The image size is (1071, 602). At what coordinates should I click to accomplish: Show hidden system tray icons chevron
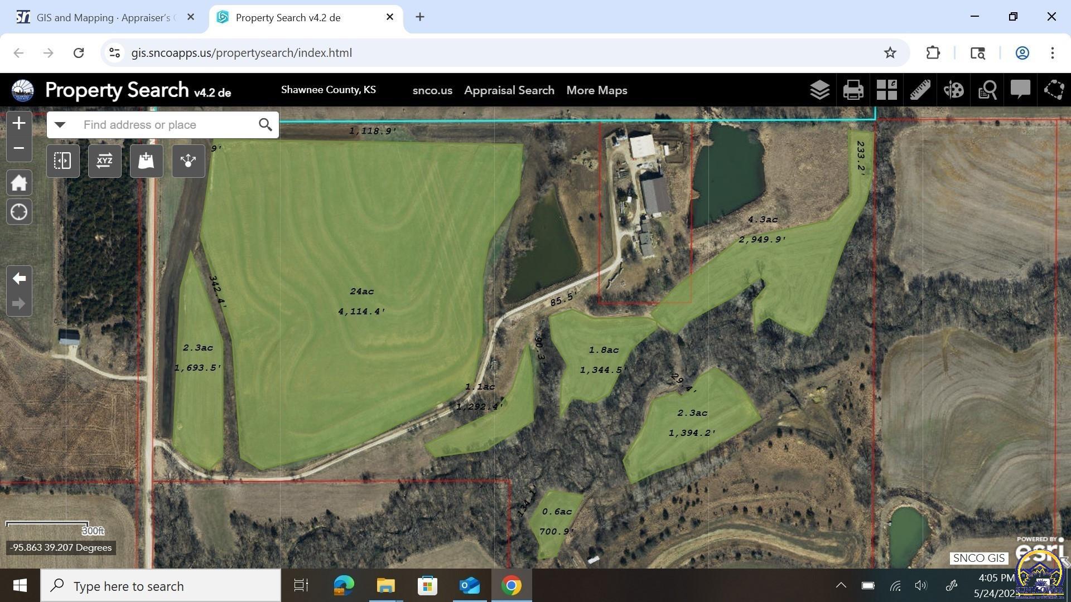(841, 585)
